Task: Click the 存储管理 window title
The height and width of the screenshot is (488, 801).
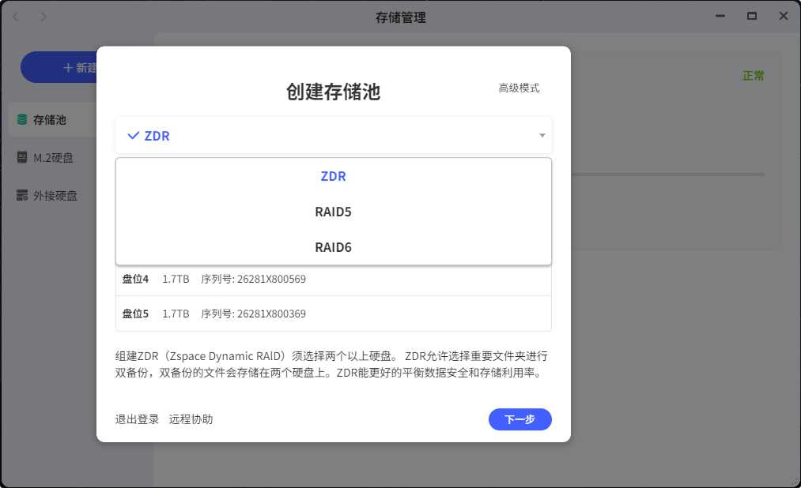Action: (400, 18)
